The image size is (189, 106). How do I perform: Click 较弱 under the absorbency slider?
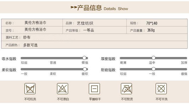pos(24,63)
